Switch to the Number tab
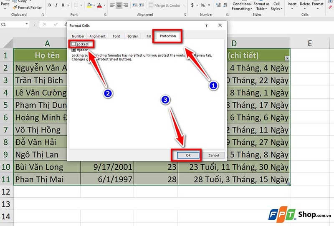Screen dimensions: 334x226 pyautogui.click(x=78, y=36)
